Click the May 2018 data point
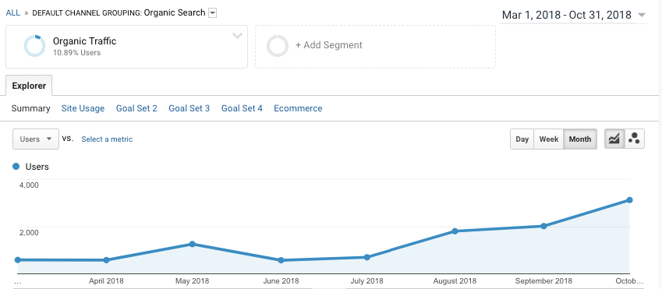Image resolution: width=662 pixels, height=289 pixels. pos(192,244)
